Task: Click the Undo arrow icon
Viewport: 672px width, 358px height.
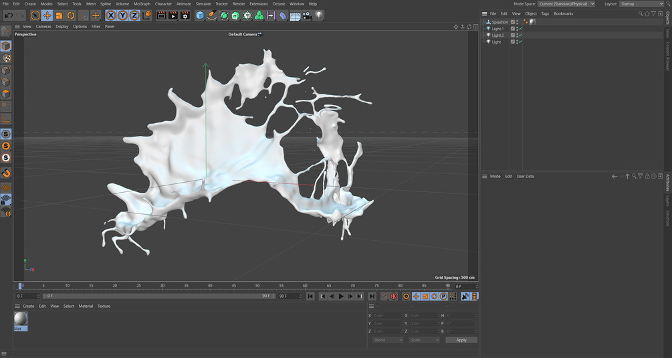Action: coord(9,15)
